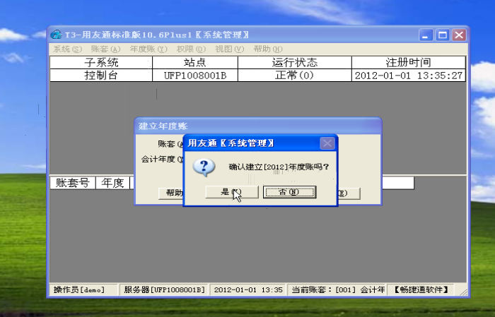Click the 账套号 column header
The height and width of the screenshot is (317, 495).
pyautogui.click(x=73, y=183)
